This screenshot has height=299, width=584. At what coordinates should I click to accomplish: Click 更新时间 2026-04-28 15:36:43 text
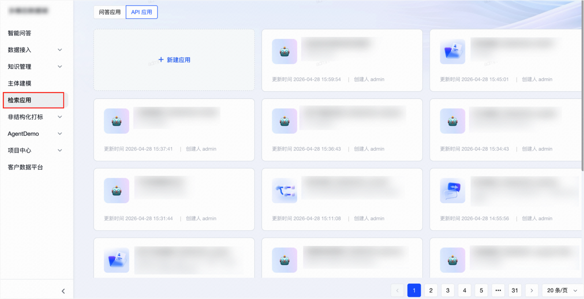306,149
